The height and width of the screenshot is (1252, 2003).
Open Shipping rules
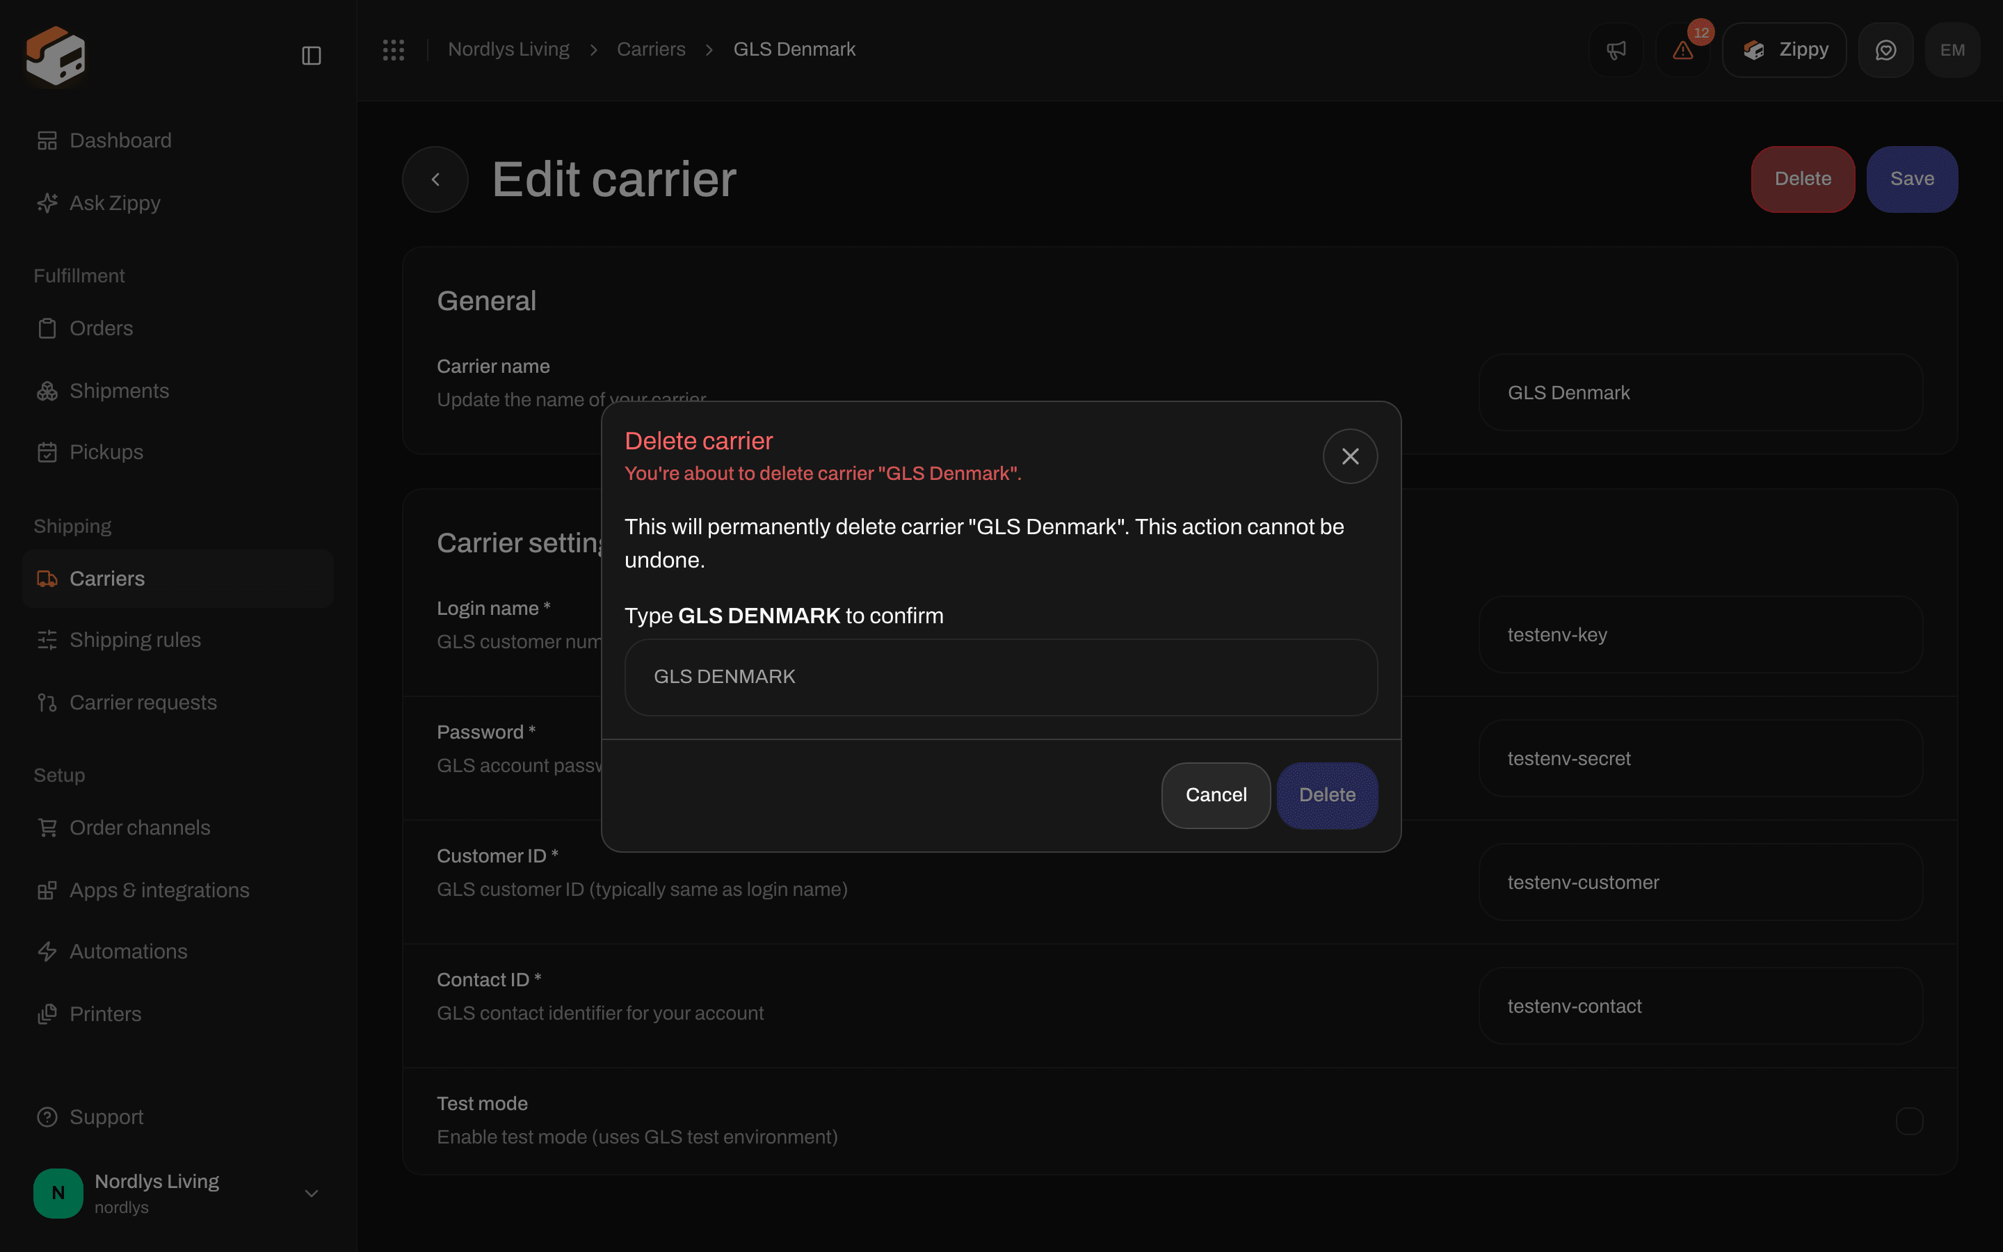point(178,640)
